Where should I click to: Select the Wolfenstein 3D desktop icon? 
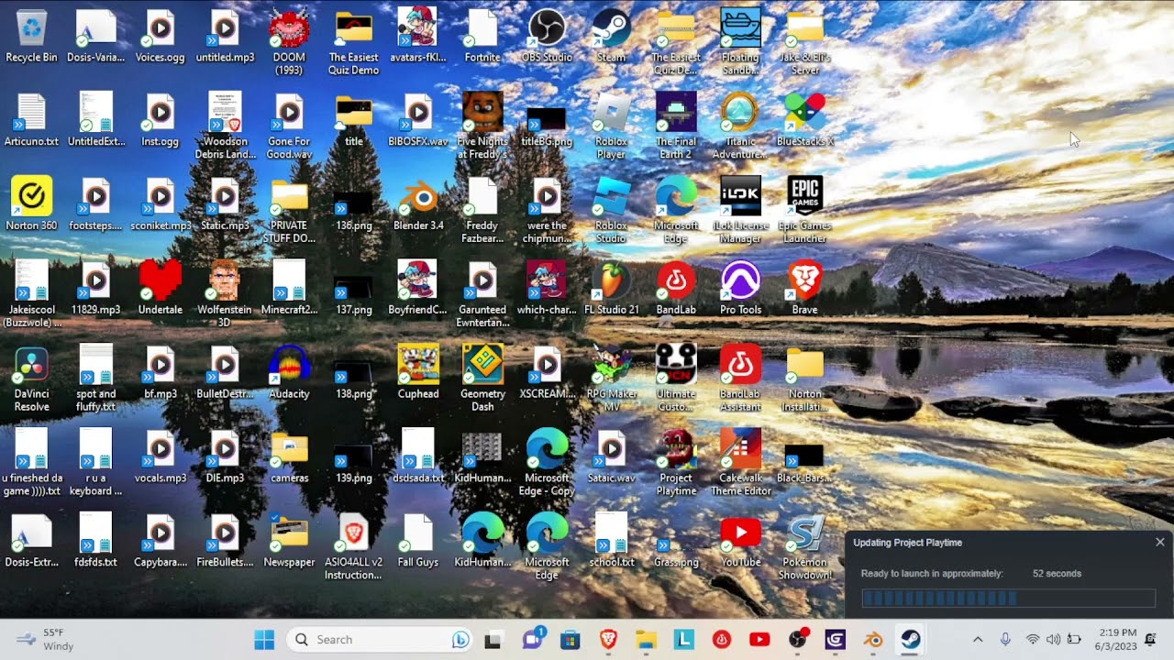pyautogui.click(x=225, y=295)
